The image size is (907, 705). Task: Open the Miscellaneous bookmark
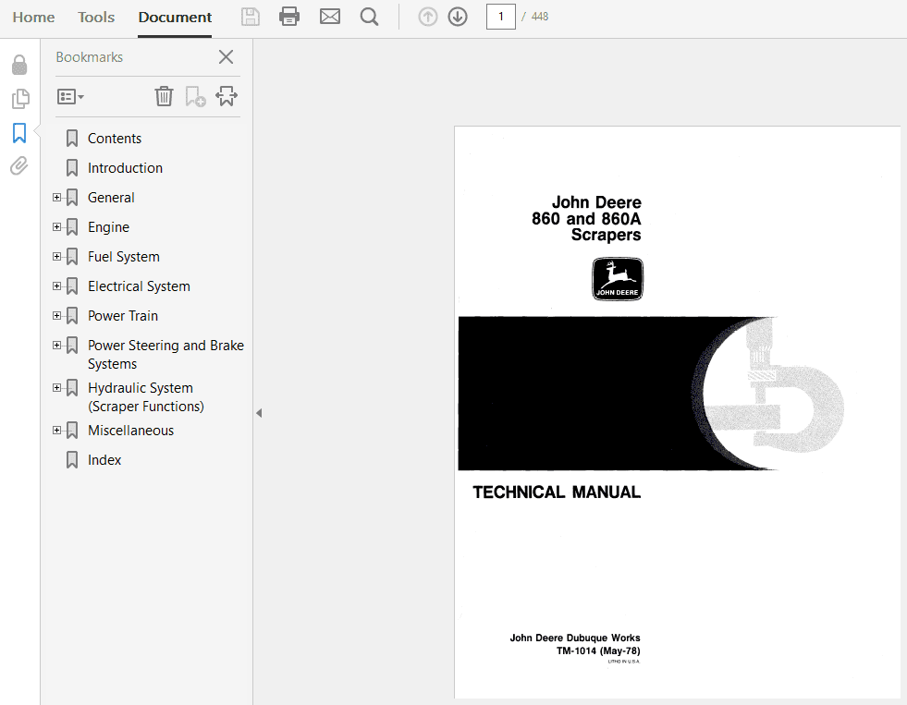pos(130,431)
